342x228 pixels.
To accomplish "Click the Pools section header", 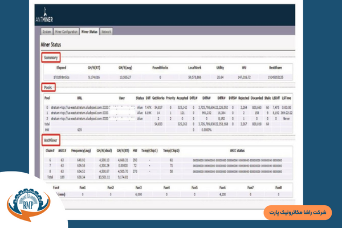I will click(x=48, y=87).
